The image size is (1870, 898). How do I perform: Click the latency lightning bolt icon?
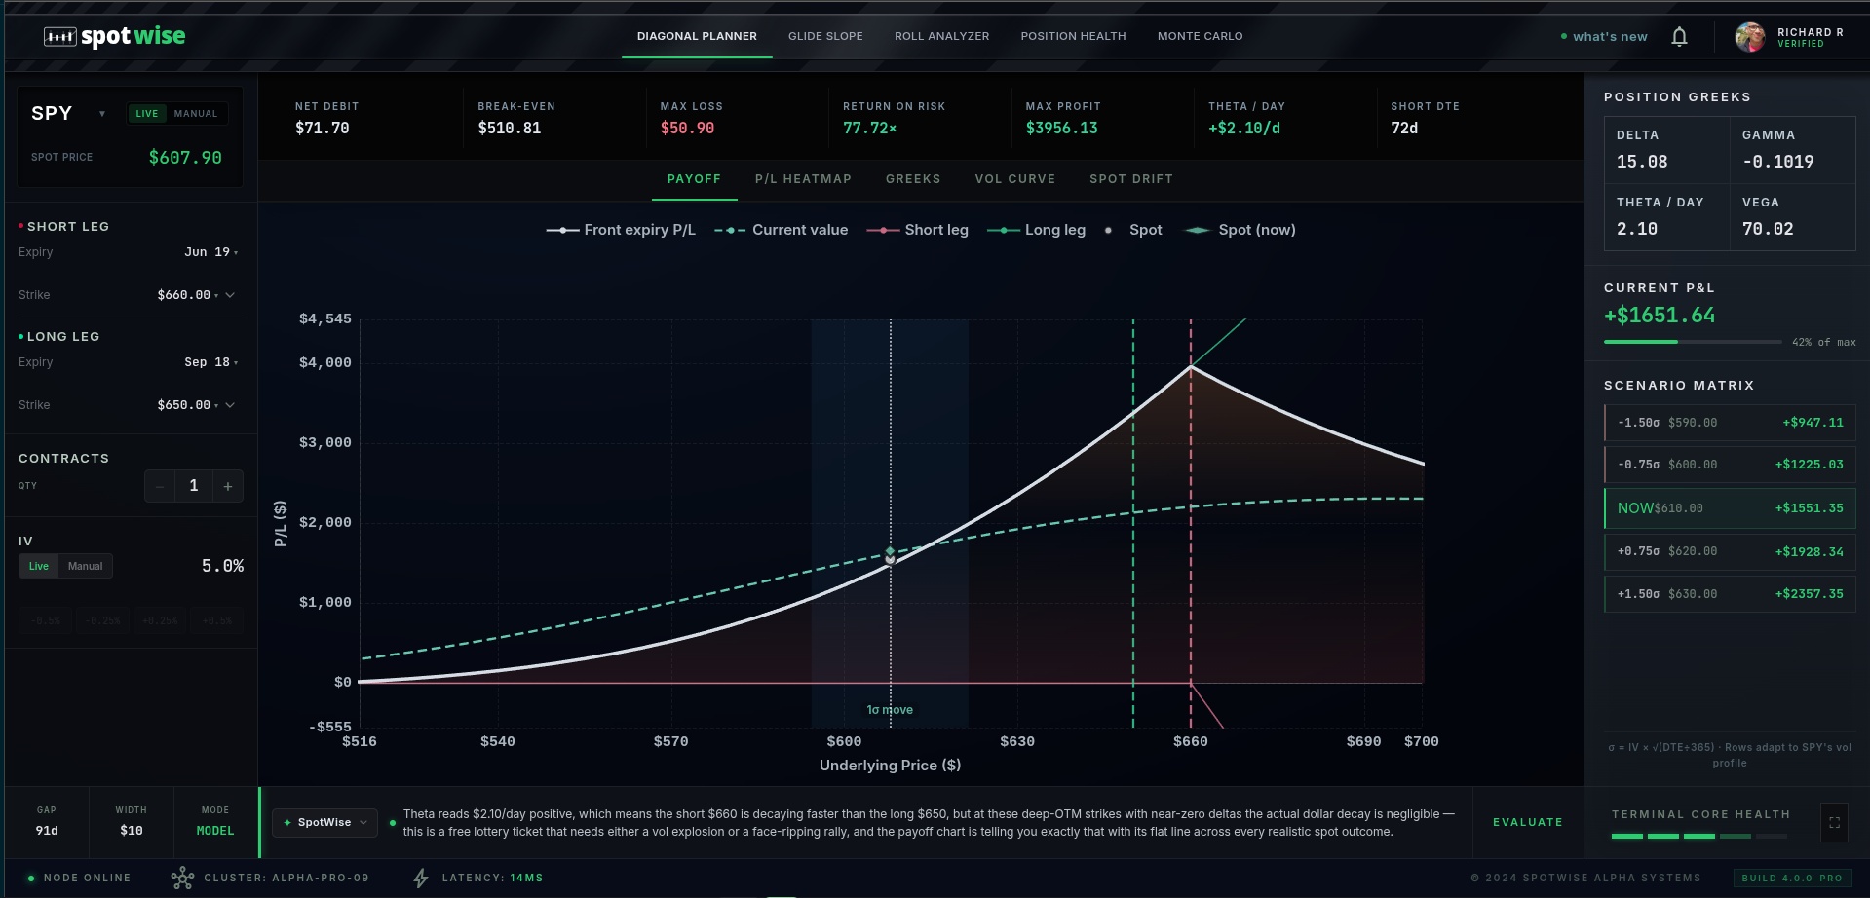coord(420,878)
